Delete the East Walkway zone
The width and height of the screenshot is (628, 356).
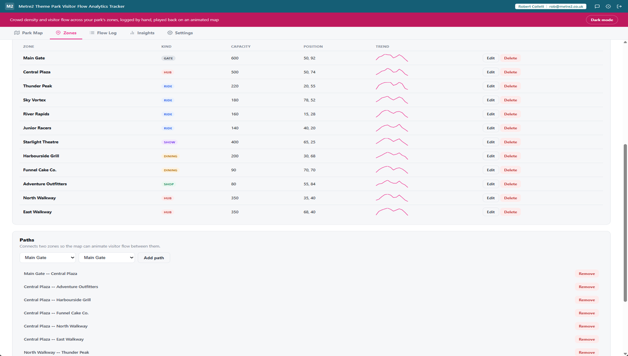(510, 212)
